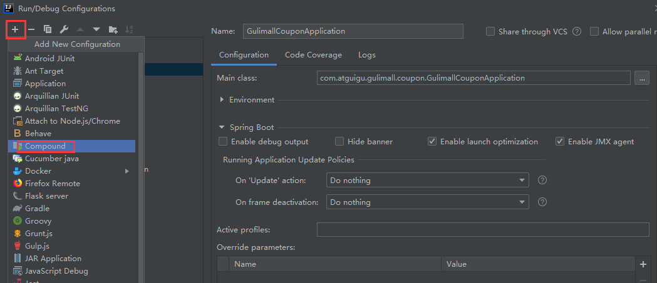657x283 pixels.
Task: Click the Main class browse button
Action: (x=641, y=78)
